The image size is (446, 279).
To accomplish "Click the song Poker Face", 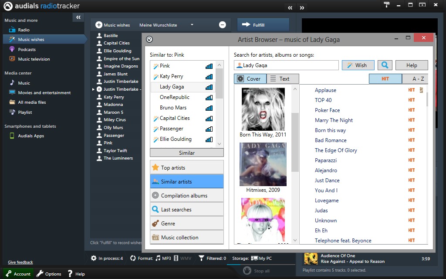I will coord(327,110).
